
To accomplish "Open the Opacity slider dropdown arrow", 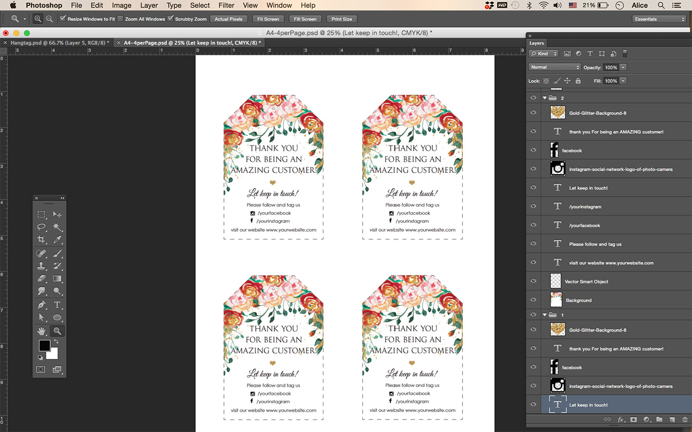I will click(623, 67).
